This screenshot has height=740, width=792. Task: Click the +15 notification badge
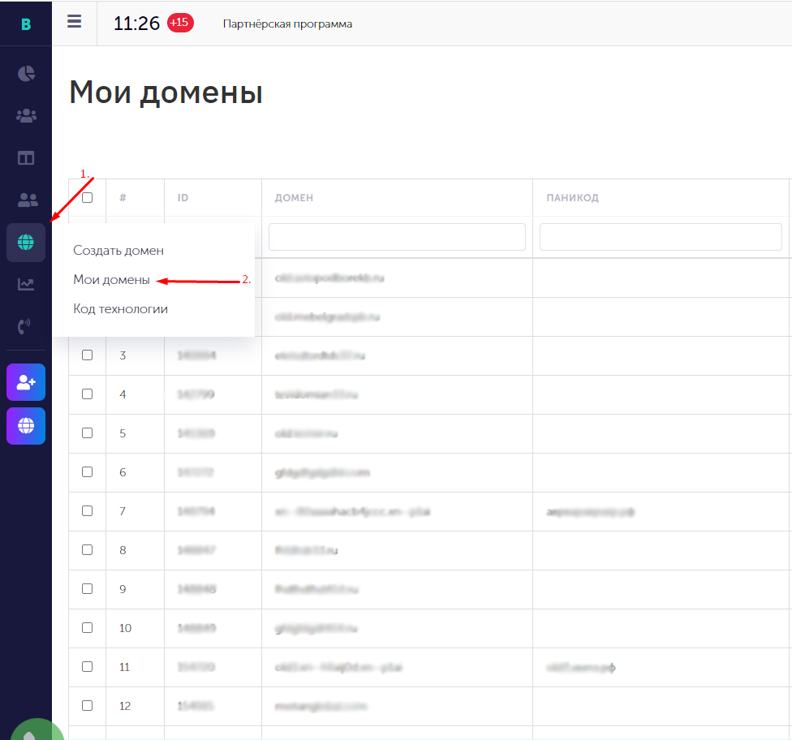click(180, 23)
